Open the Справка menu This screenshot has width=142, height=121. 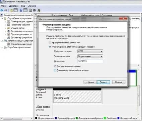point(32,6)
